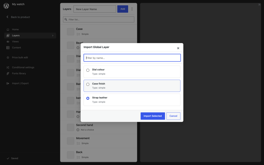Click the Saved checkmark icon
Image resolution: width=264 pixels, height=165 pixels.
tap(8, 158)
